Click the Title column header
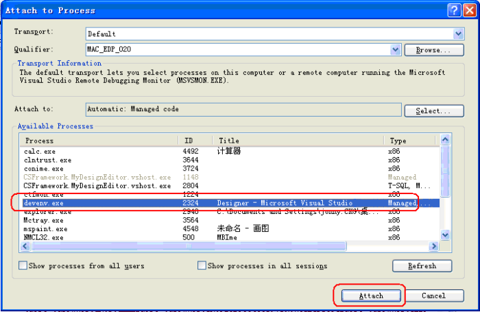The image size is (480, 312). (x=298, y=141)
